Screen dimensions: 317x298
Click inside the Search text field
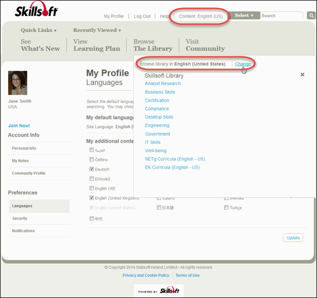pyautogui.click(x=281, y=16)
